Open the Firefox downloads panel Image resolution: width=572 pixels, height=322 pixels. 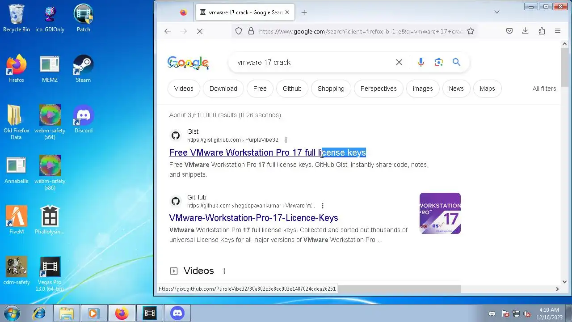pyautogui.click(x=526, y=31)
